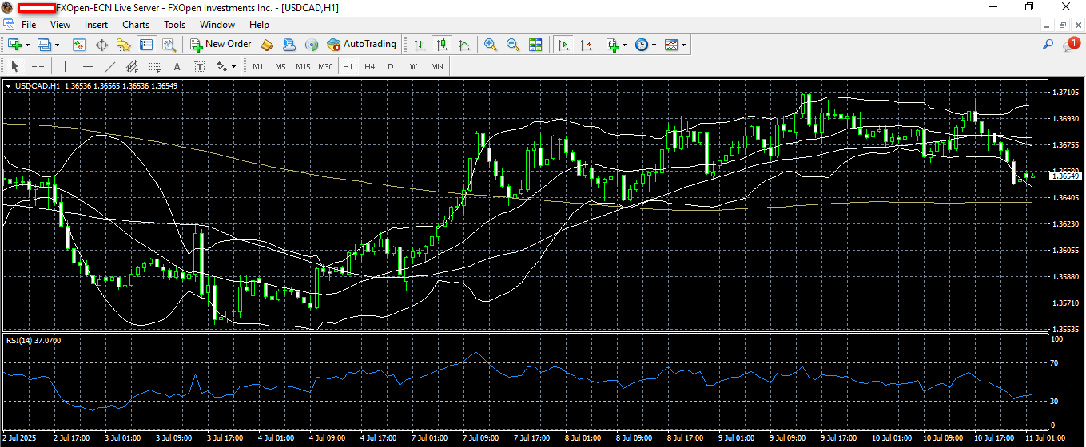The width and height of the screenshot is (1086, 447).
Task: Click the New Order button
Action: tap(221, 45)
